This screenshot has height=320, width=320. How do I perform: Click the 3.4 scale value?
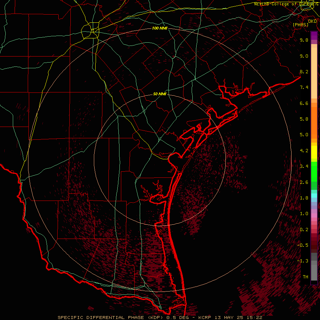[x=304, y=166]
